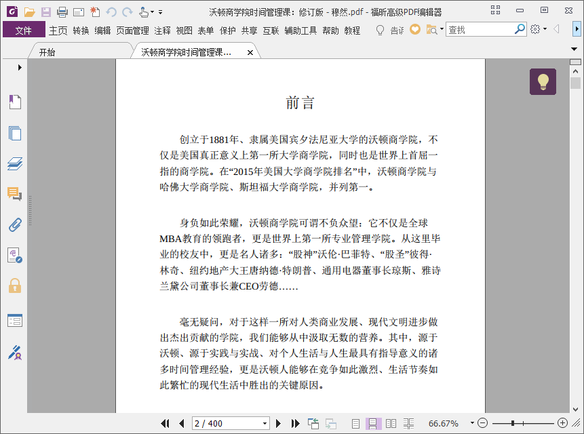Open the 主页 ribbon tab
The height and width of the screenshot is (434, 584).
[x=58, y=31]
